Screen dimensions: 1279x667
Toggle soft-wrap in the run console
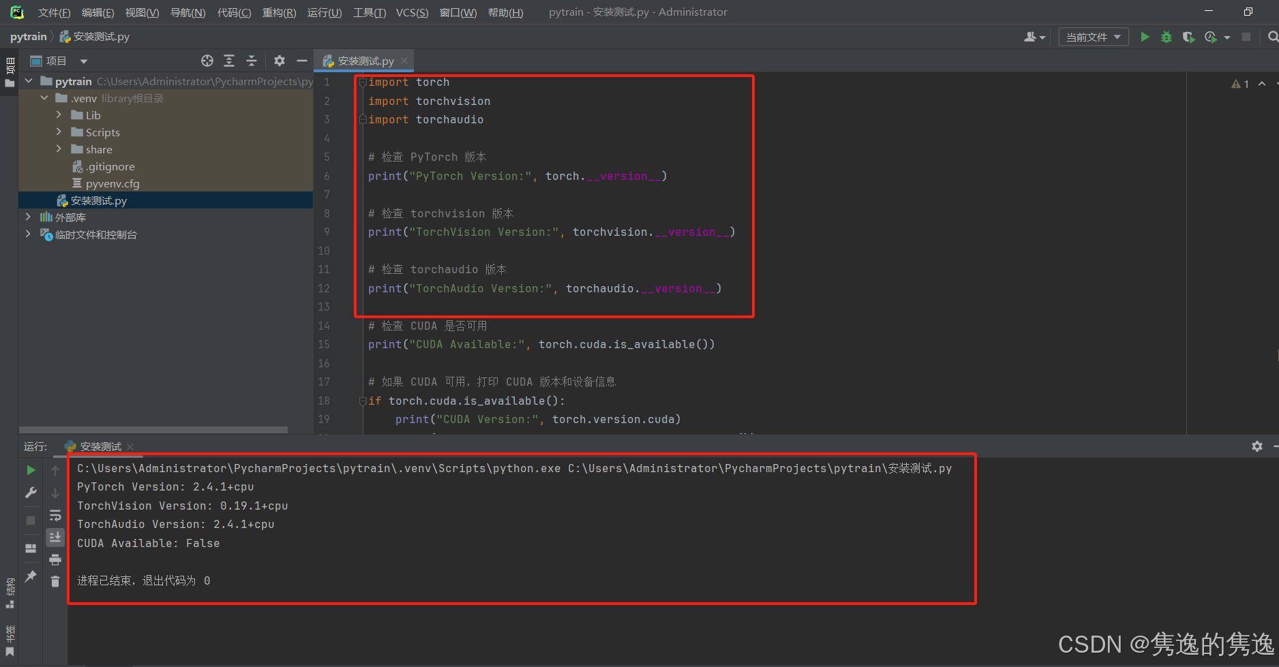pyautogui.click(x=55, y=515)
